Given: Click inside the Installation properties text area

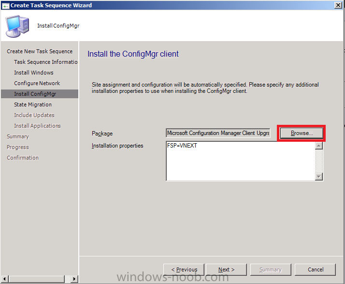Looking at the screenshot, I should [x=241, y=161].
